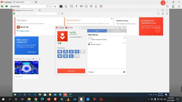Open the hamburger menu in remote AnyDesk window
The image size is (182, 102).
pos(167,14)
